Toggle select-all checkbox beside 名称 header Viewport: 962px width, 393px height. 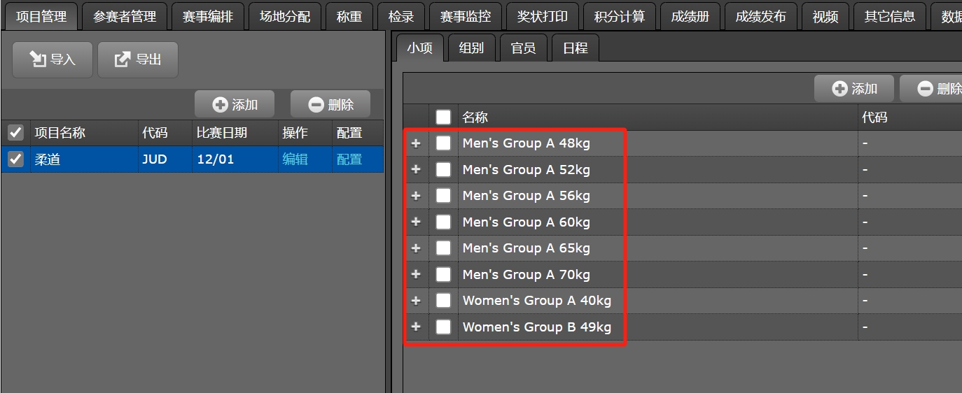[443, 117]
